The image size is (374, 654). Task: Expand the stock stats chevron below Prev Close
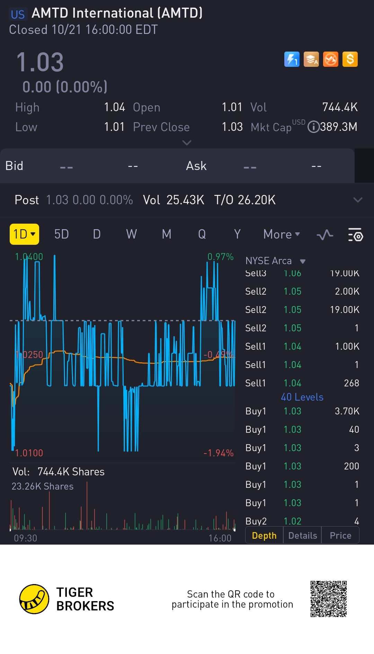pos(187,143)
